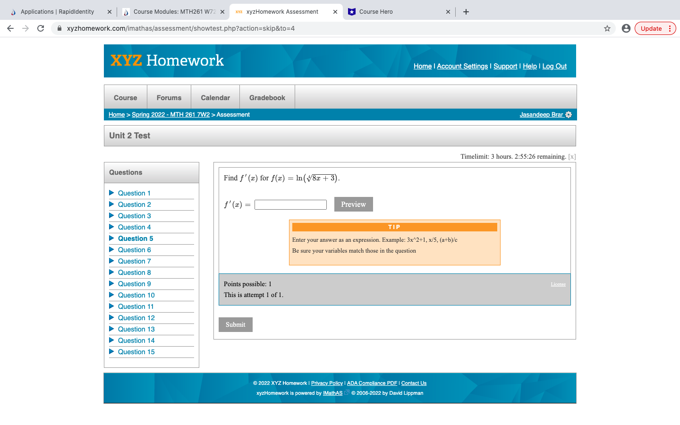Image resolution: width=680 pixels, height=425 pixels.
Task: Expand Question 5 using its disclosure triangle
Action: 112,238
